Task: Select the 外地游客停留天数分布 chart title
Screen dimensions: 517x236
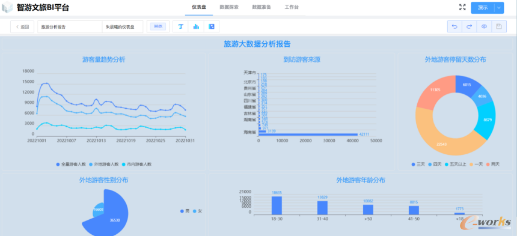Action: pyautogui.click(x=455, y=59)
